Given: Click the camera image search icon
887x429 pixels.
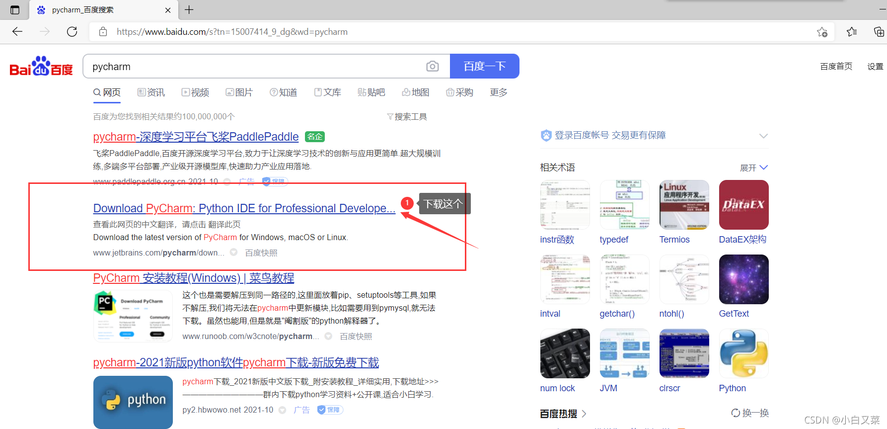Looking at the screenshot, I should 432,66.
